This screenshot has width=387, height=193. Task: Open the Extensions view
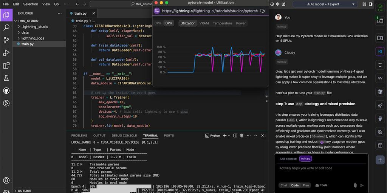click(6, 66)
